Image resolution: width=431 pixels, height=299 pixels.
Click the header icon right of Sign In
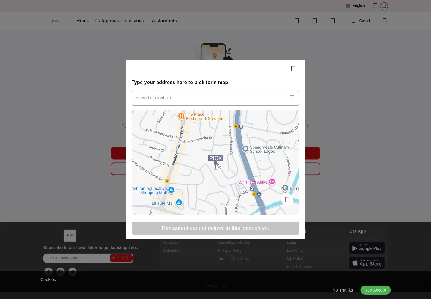pyautogui.click(x=385, y=21)
